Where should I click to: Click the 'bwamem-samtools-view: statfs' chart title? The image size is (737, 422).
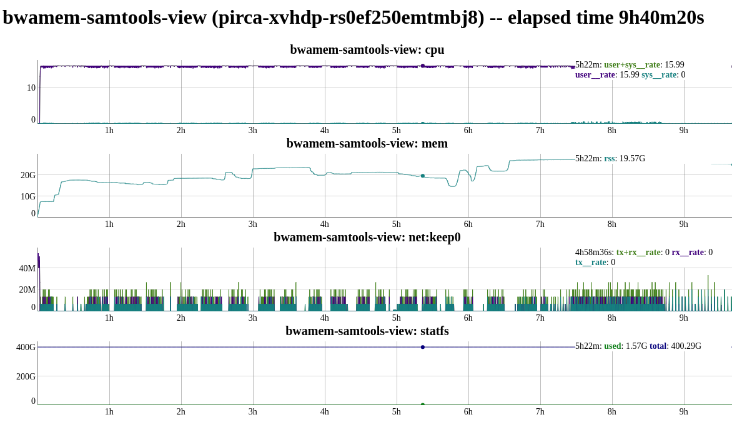tap(367, 331)
